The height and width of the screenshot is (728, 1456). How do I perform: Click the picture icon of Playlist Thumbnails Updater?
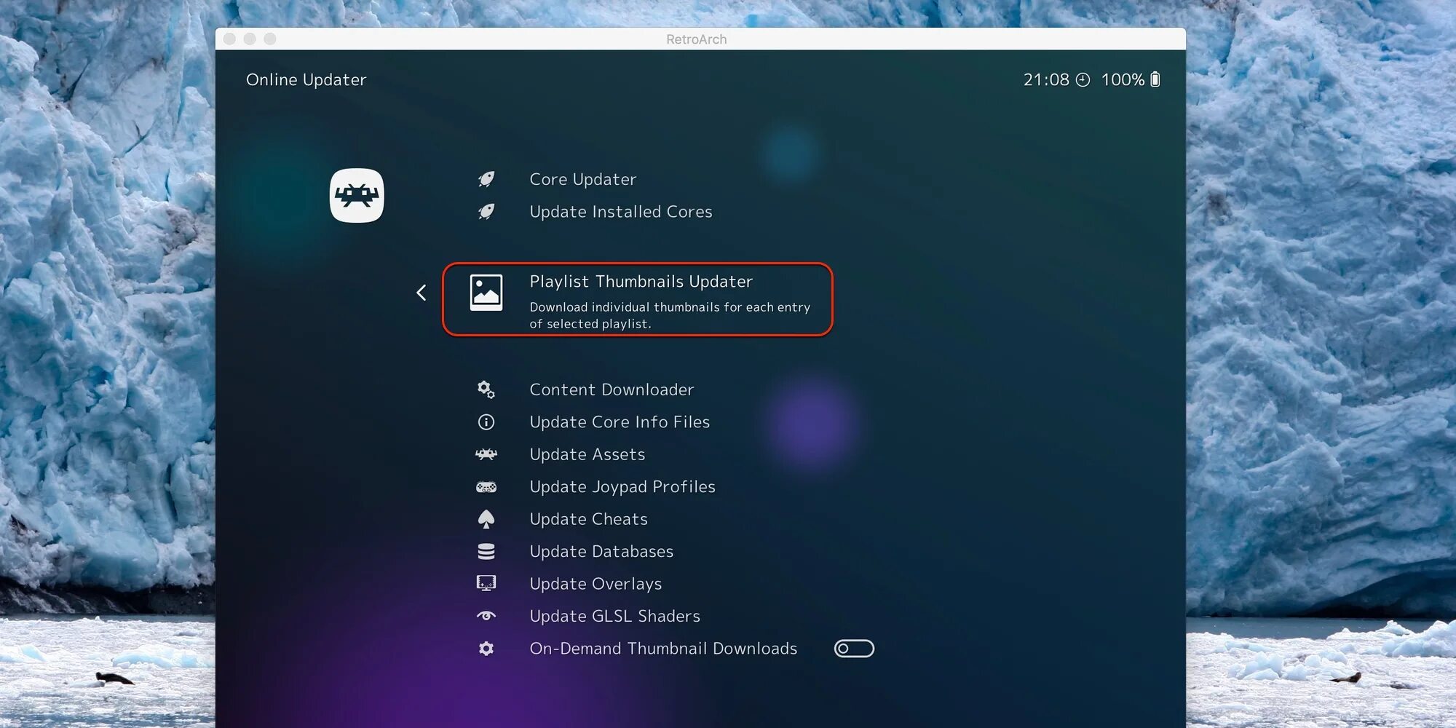tap(486, 293)
